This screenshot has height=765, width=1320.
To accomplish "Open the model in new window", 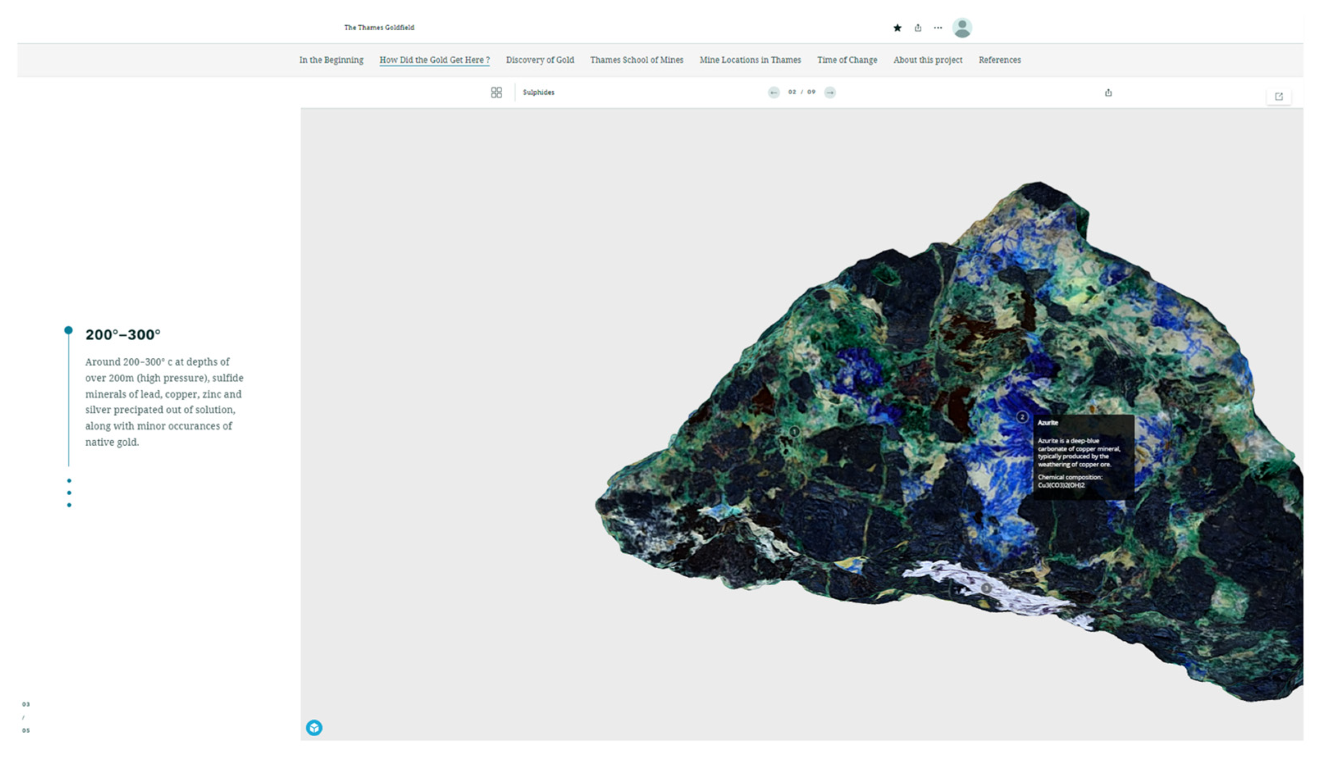I will pyautogui.click(x=1279, y=96).
